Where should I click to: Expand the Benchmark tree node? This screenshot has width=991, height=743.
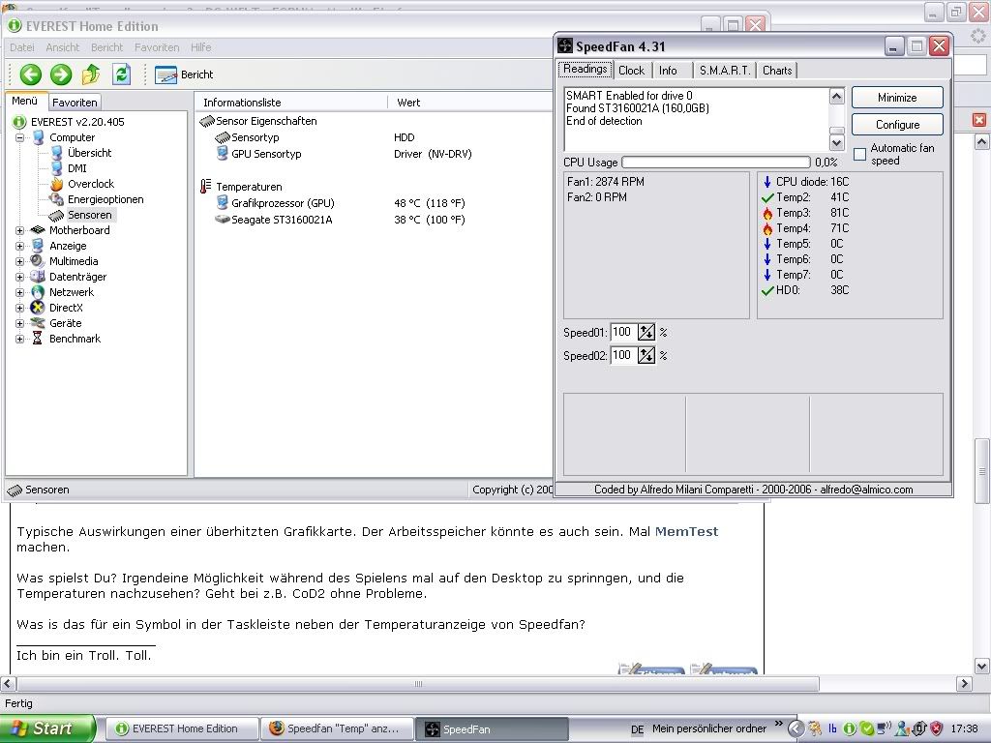click(19, 339)
